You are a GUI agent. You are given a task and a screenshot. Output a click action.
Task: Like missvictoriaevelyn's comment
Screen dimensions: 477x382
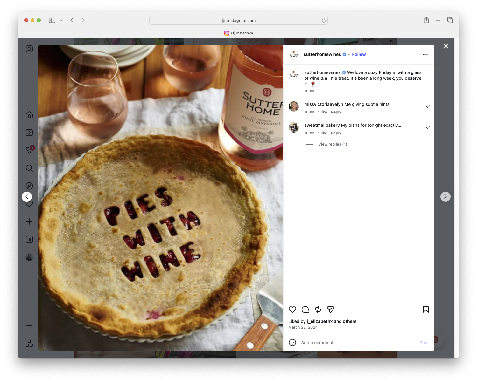pyautogui.click(x=427, y=106)
